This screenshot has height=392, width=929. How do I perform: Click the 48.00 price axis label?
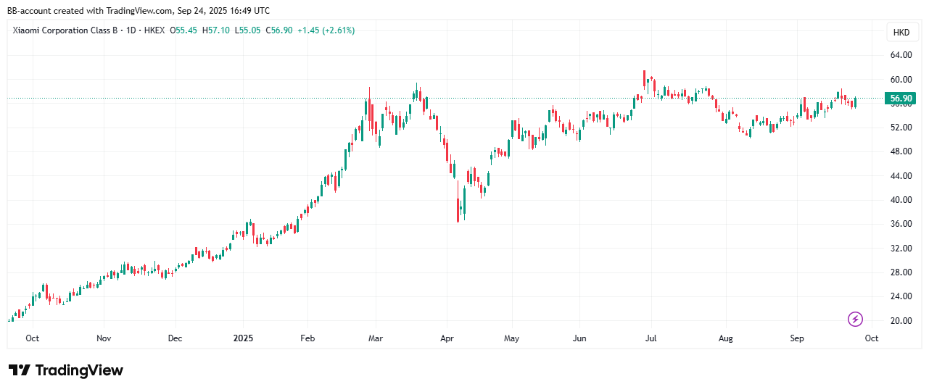(901, 151)
